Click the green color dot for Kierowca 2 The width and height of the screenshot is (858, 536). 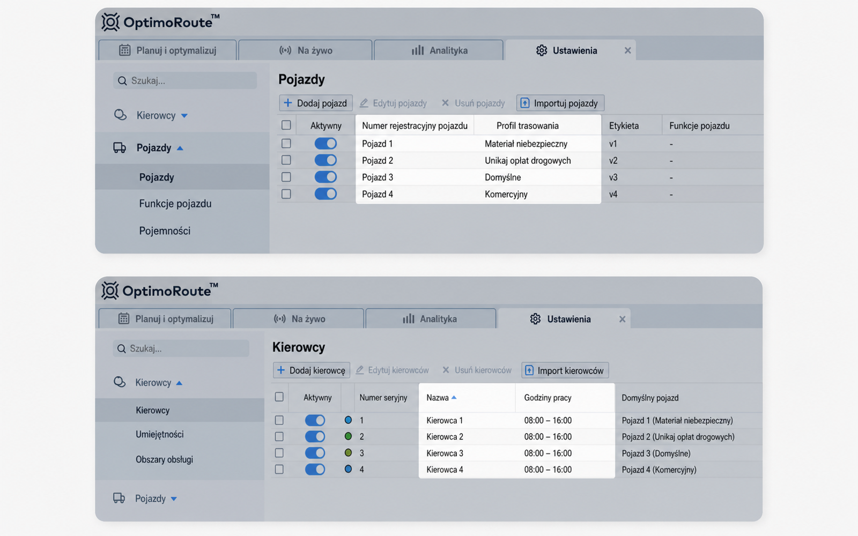[x=349, y=436]
